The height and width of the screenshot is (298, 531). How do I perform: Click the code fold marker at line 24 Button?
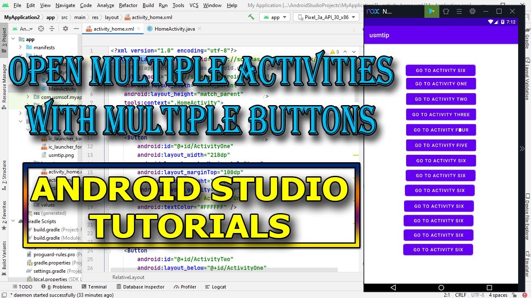pyautogui.click(x=109, y=250)
